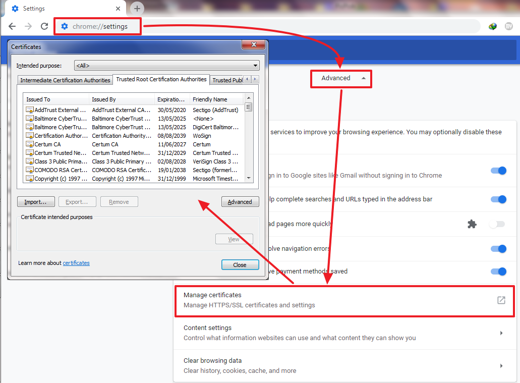Click certificate icon of Class 3 Public Primary row
The image size is (520, 383).
(30, 161)
